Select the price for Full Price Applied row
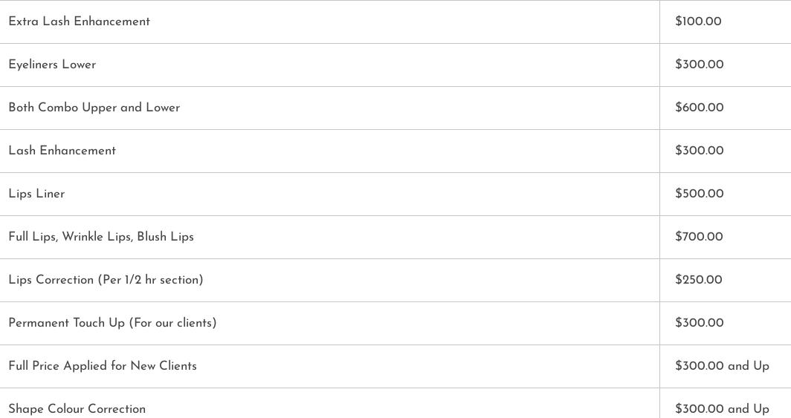 (x=722, y=366)
